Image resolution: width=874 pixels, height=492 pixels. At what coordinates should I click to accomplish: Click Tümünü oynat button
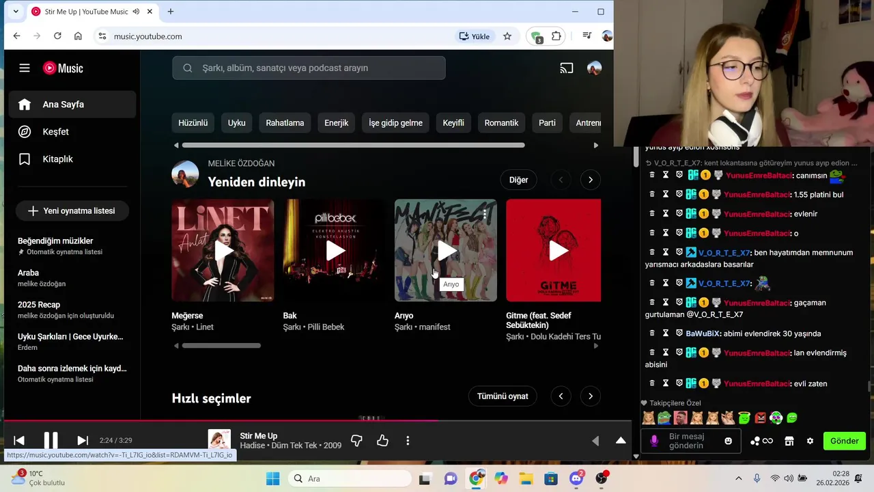pyautogui.click(x=503, y=396)
